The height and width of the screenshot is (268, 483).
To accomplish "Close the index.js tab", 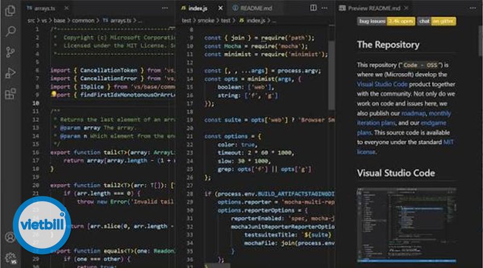I will pos(220,8).
